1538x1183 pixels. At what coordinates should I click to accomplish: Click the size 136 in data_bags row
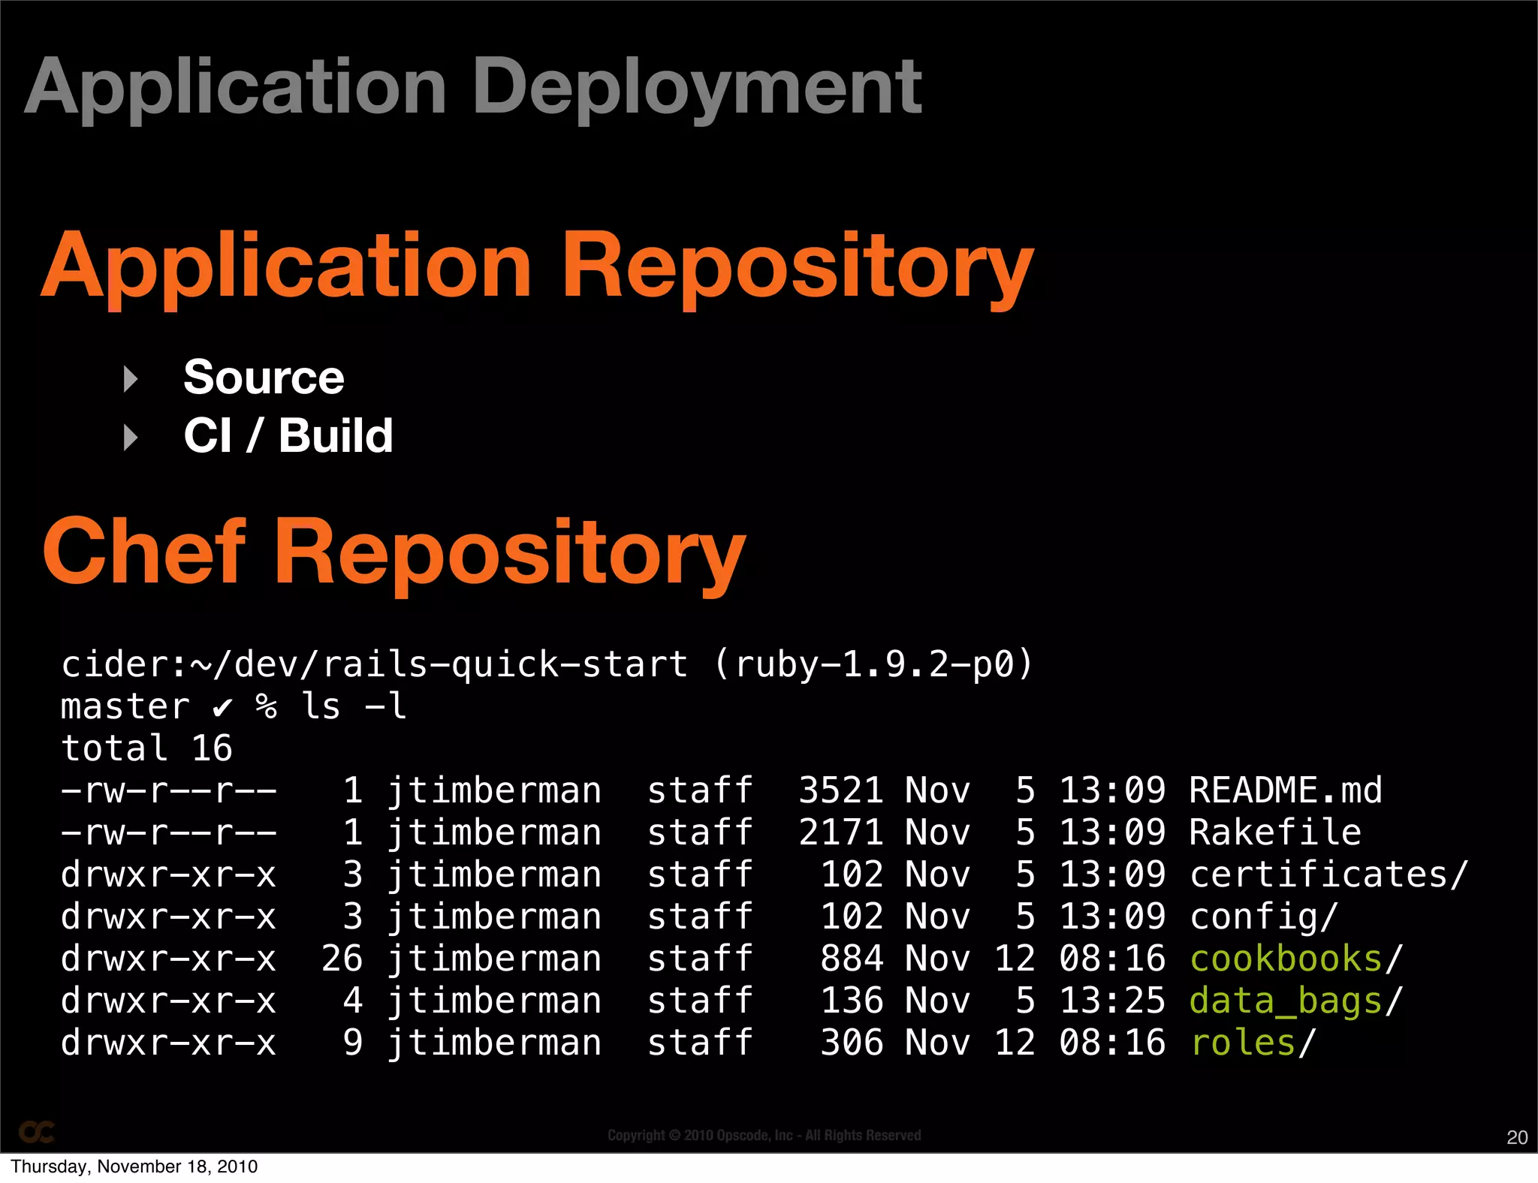coord(852,1001)
